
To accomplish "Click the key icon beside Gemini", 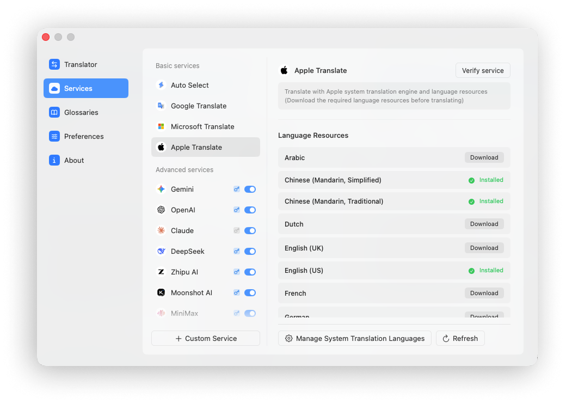I will [236, 189].
